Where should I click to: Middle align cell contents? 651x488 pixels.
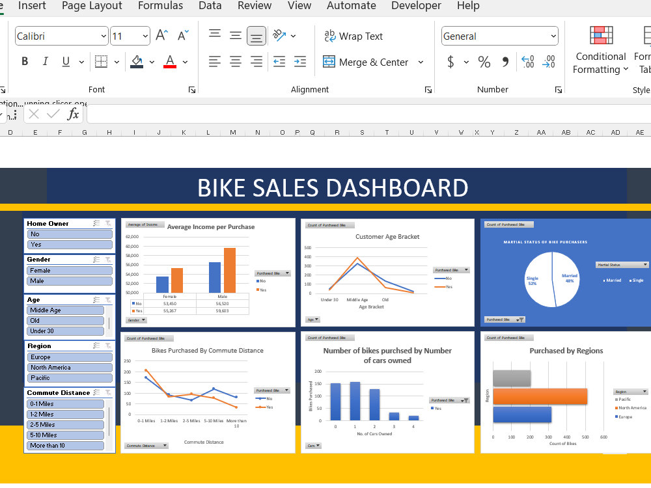(x=236, y=36)
